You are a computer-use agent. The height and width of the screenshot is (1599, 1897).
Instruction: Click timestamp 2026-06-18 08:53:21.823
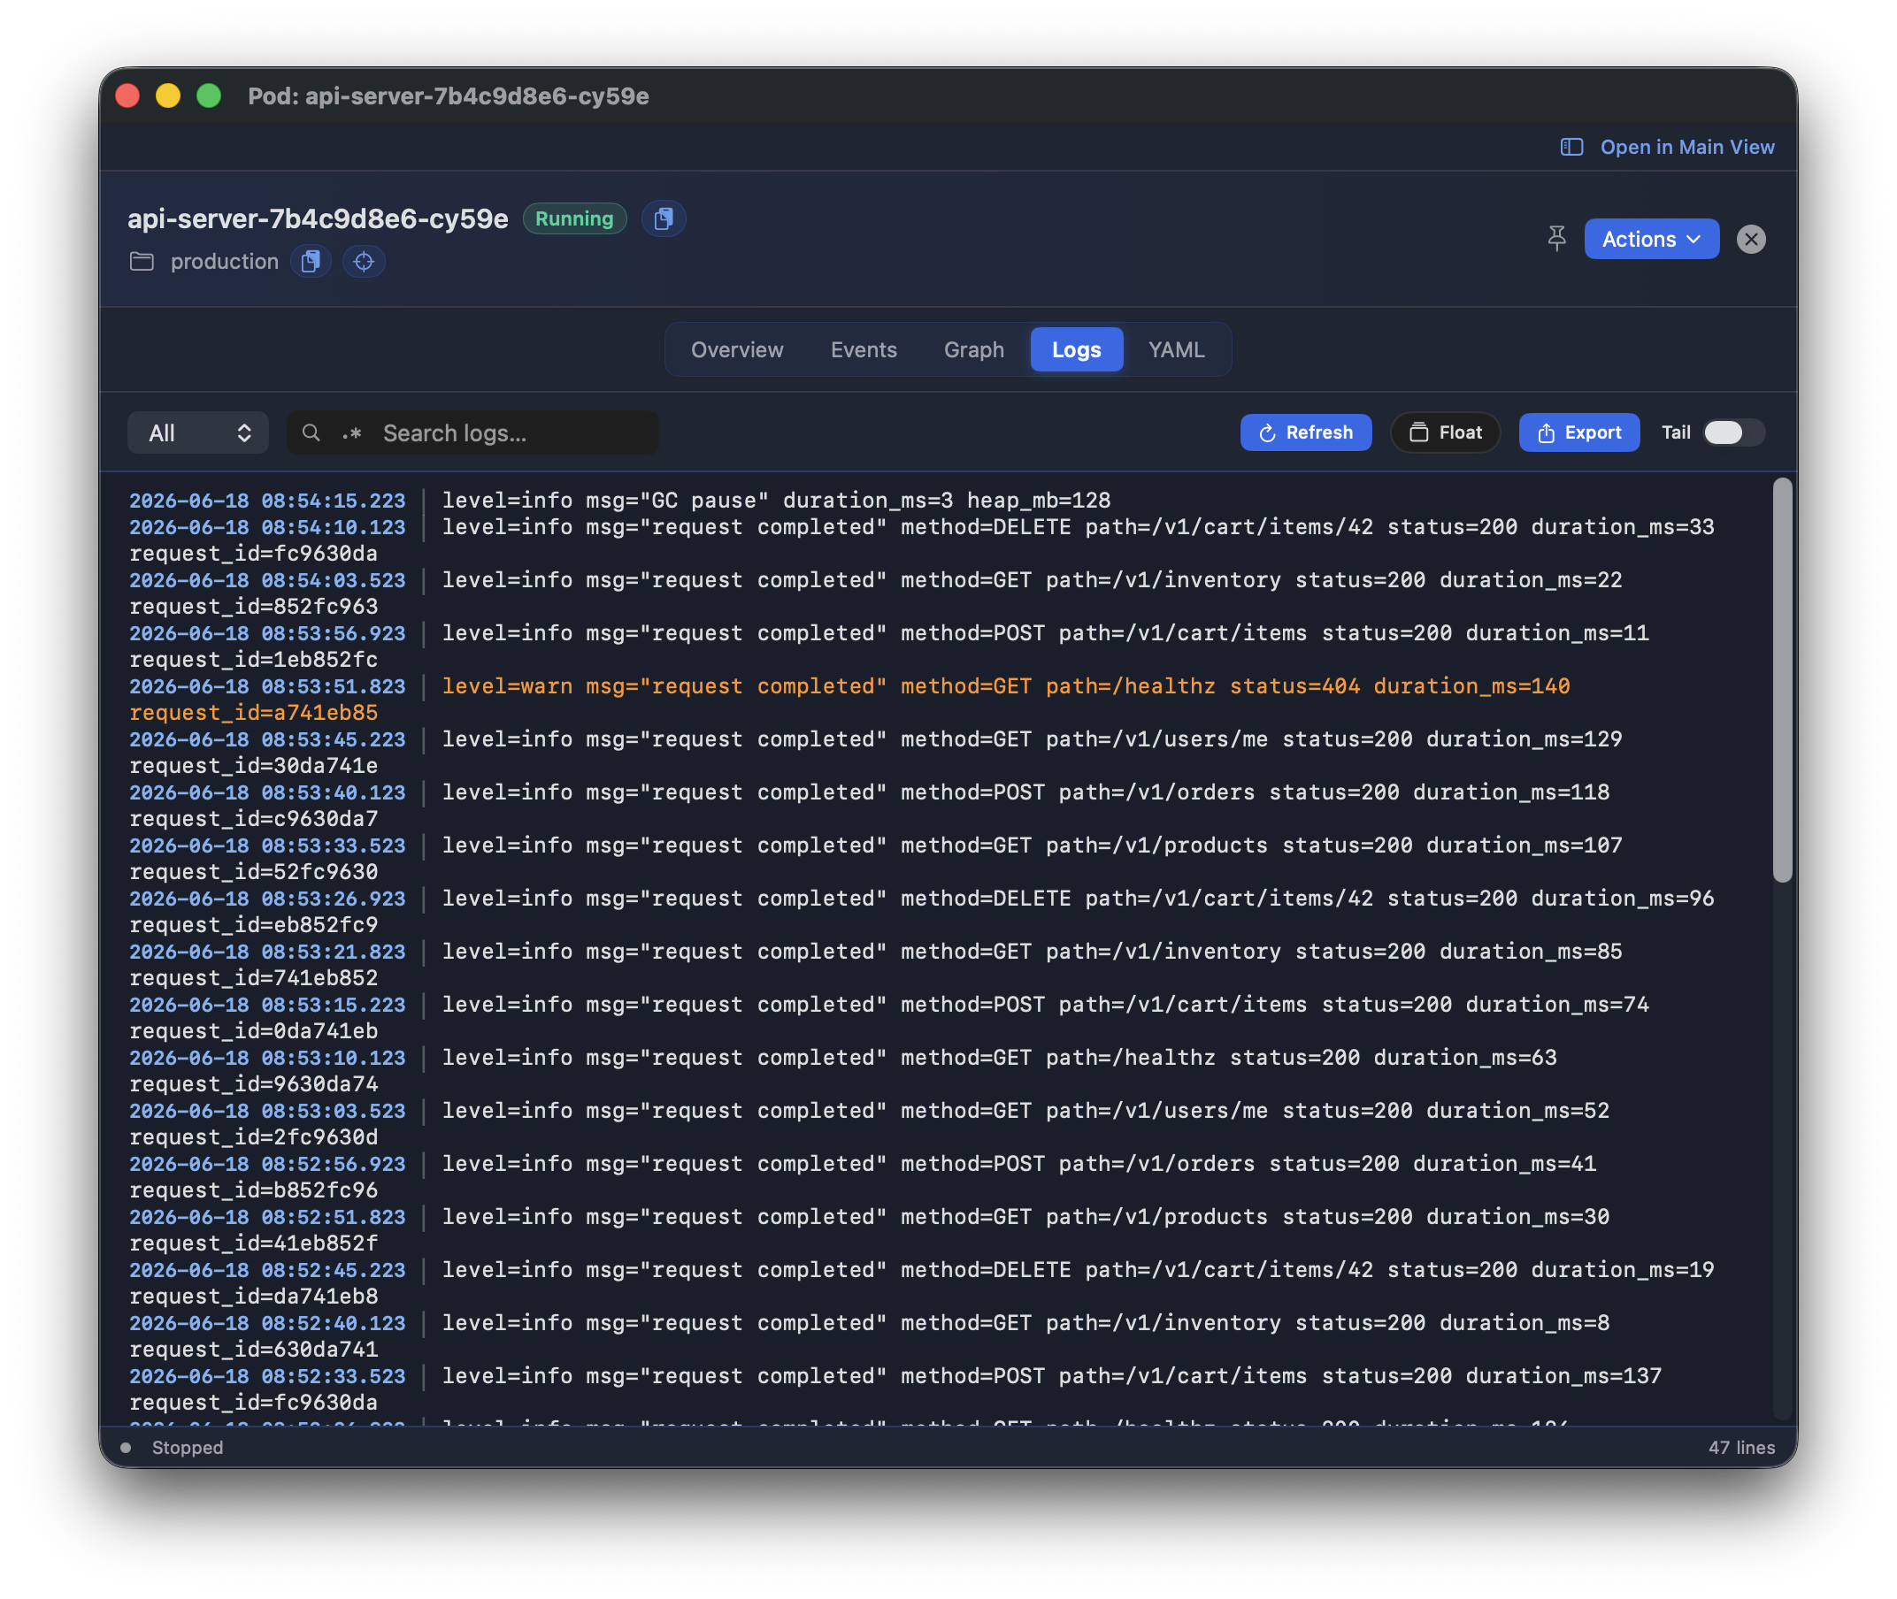(x=267, y=952)
